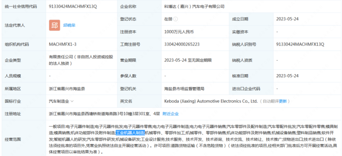This screenshot has height=156, width=342.
Task: Click organization code MACHMFX1-3
Action: [63, 44]
